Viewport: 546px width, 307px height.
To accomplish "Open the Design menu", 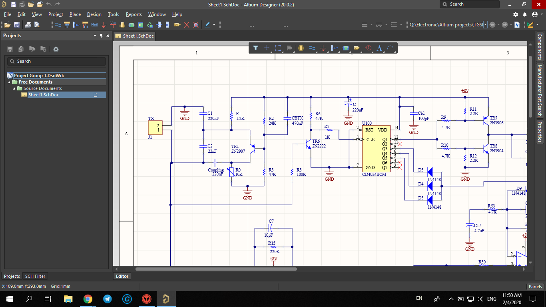I will pos(94,14).
